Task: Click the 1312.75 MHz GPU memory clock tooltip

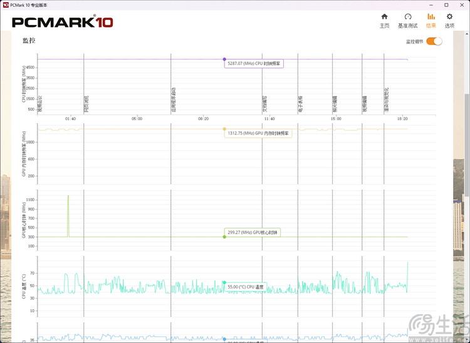Action: tap(258, 133)
